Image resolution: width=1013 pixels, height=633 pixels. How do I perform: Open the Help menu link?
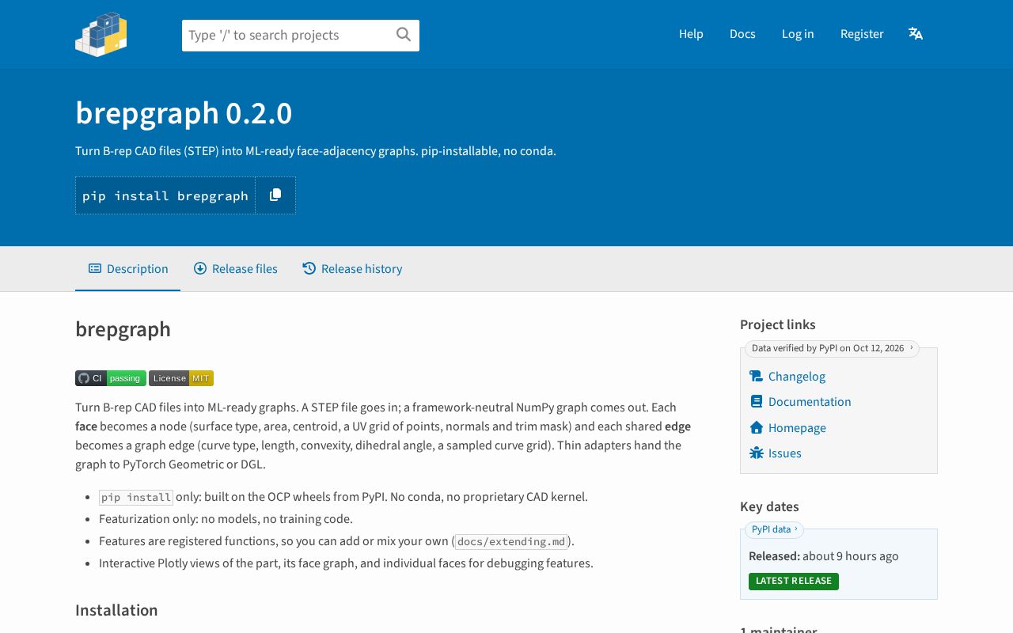click(691, 34)
